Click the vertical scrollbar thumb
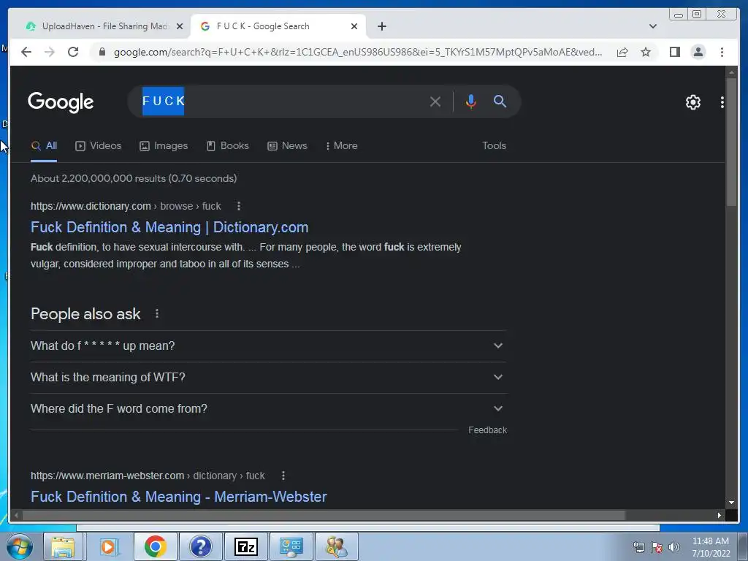 pos(731,142)
